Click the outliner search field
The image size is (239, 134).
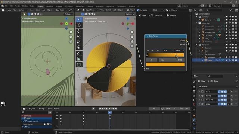click(214, 10)
